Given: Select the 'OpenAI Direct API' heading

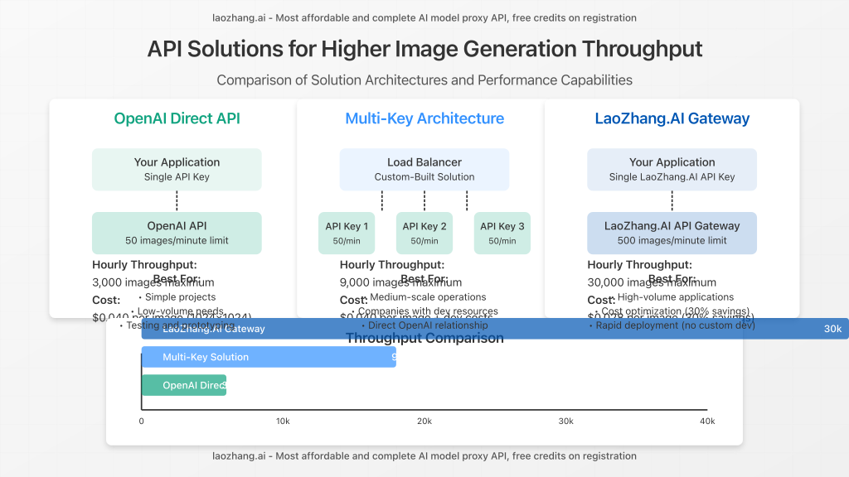Looking at the screenshot, I should pyautogui.click(x=177, y=118).
